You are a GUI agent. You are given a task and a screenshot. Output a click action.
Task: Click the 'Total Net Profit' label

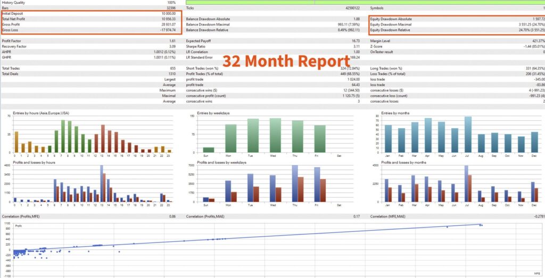[13, 19]
